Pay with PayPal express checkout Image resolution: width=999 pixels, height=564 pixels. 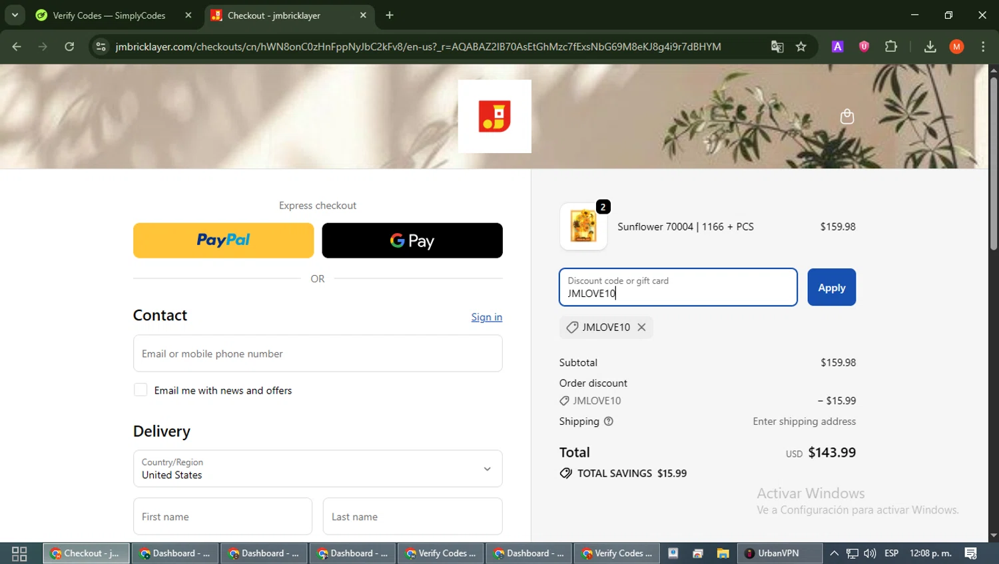tap(223, 240)
